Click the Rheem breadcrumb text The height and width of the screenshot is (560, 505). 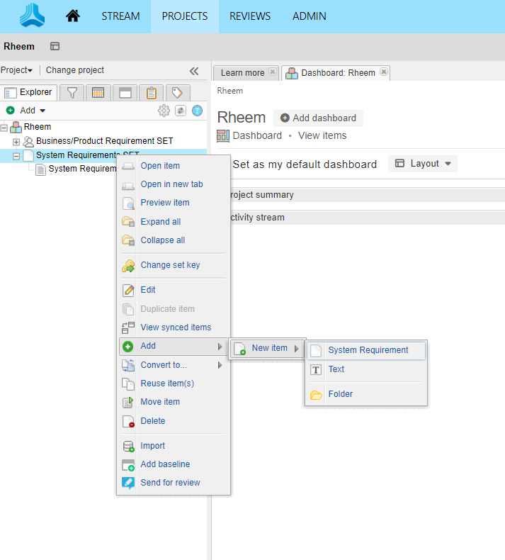click(230, 91)
